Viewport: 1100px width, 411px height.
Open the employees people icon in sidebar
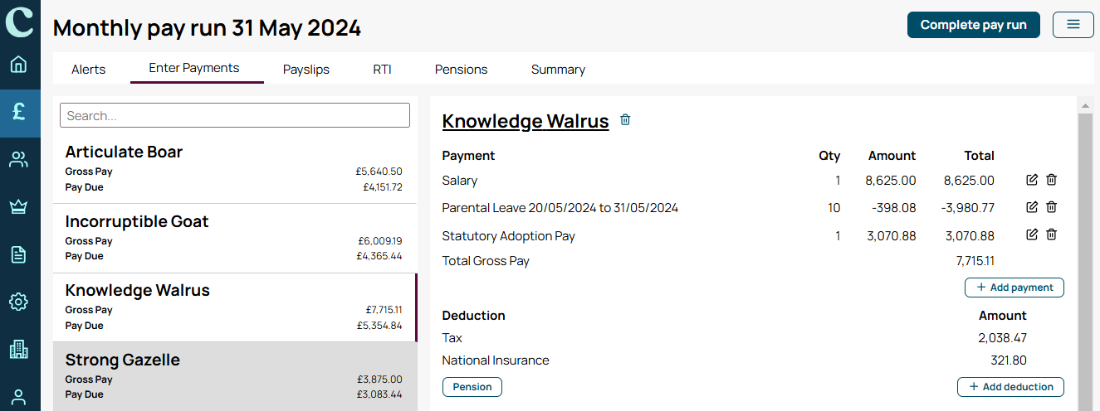click(18, 160)
